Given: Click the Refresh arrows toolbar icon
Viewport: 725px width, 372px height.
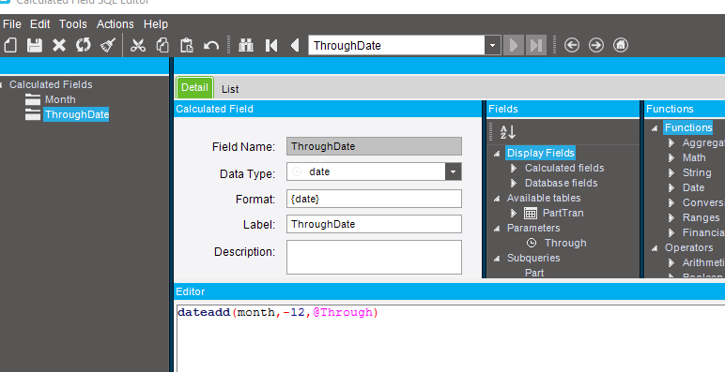Looking at the screenshot, I should (84, 45).
